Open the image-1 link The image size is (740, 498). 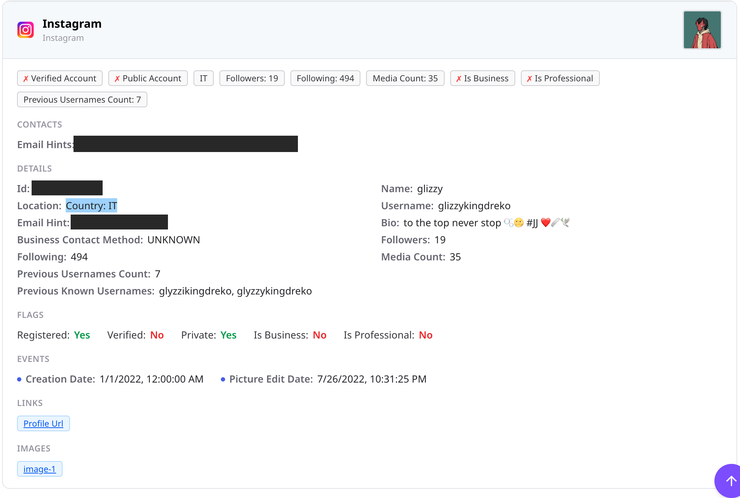(39, 469)
